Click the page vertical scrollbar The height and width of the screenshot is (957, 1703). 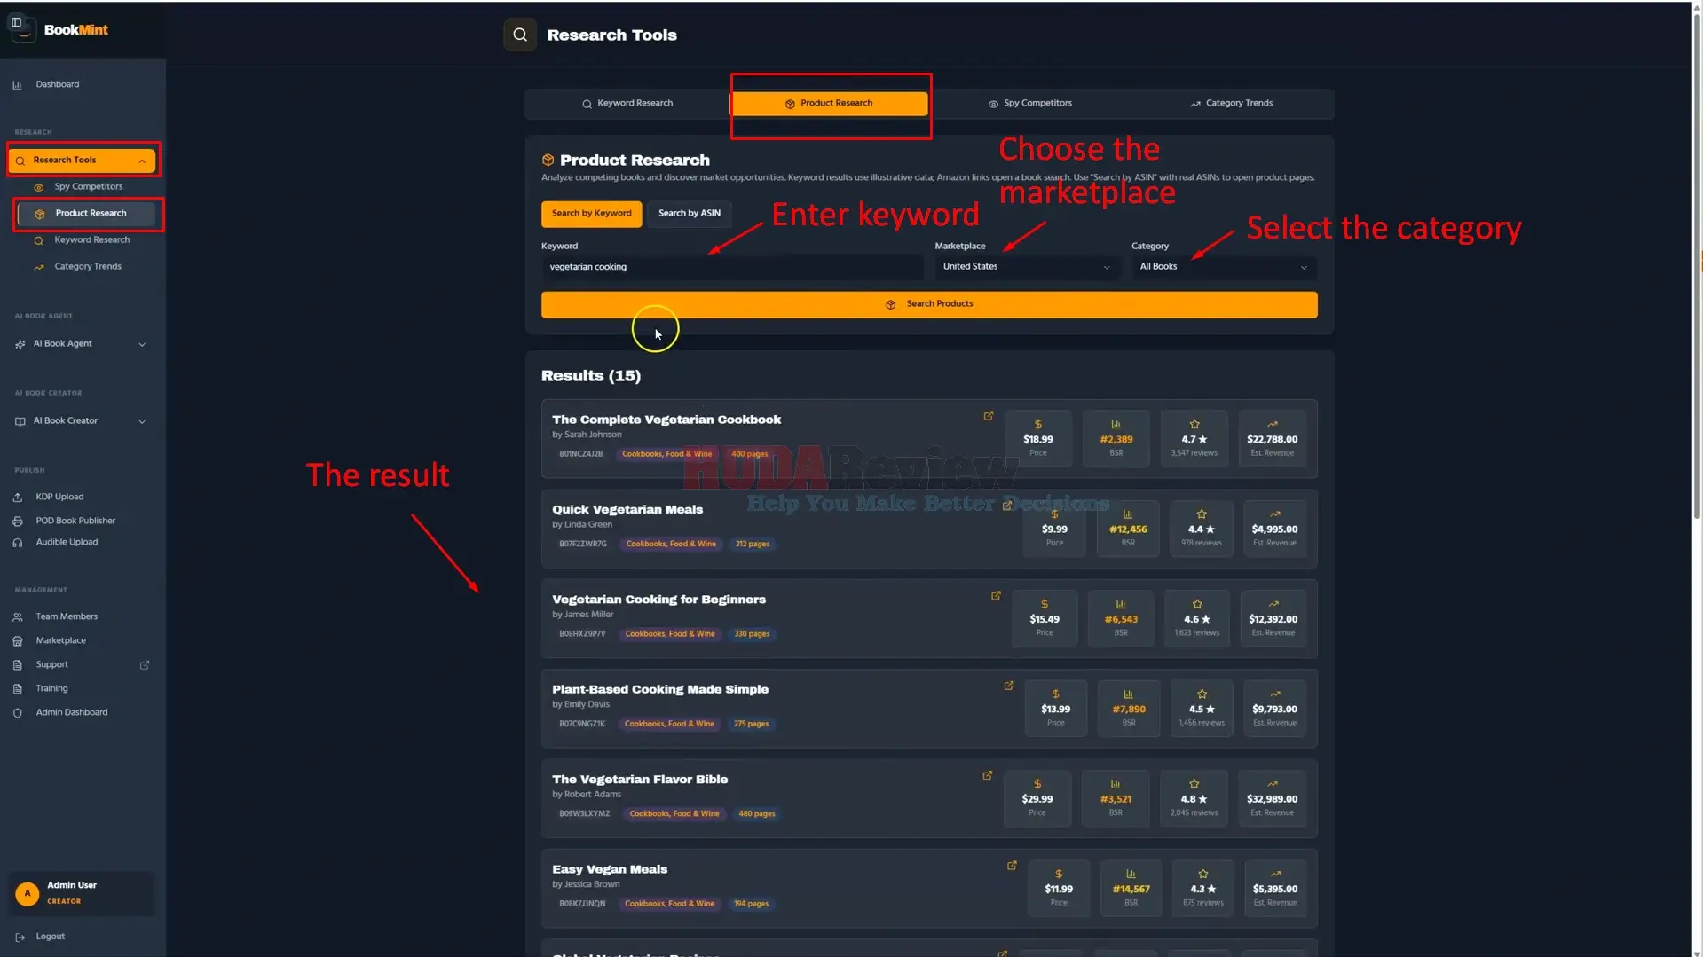(1697, 266)
